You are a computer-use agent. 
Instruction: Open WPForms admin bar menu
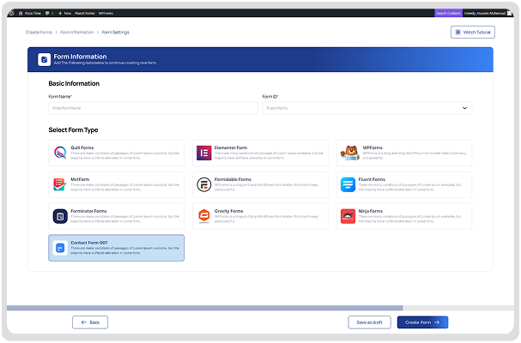(106, 13)
